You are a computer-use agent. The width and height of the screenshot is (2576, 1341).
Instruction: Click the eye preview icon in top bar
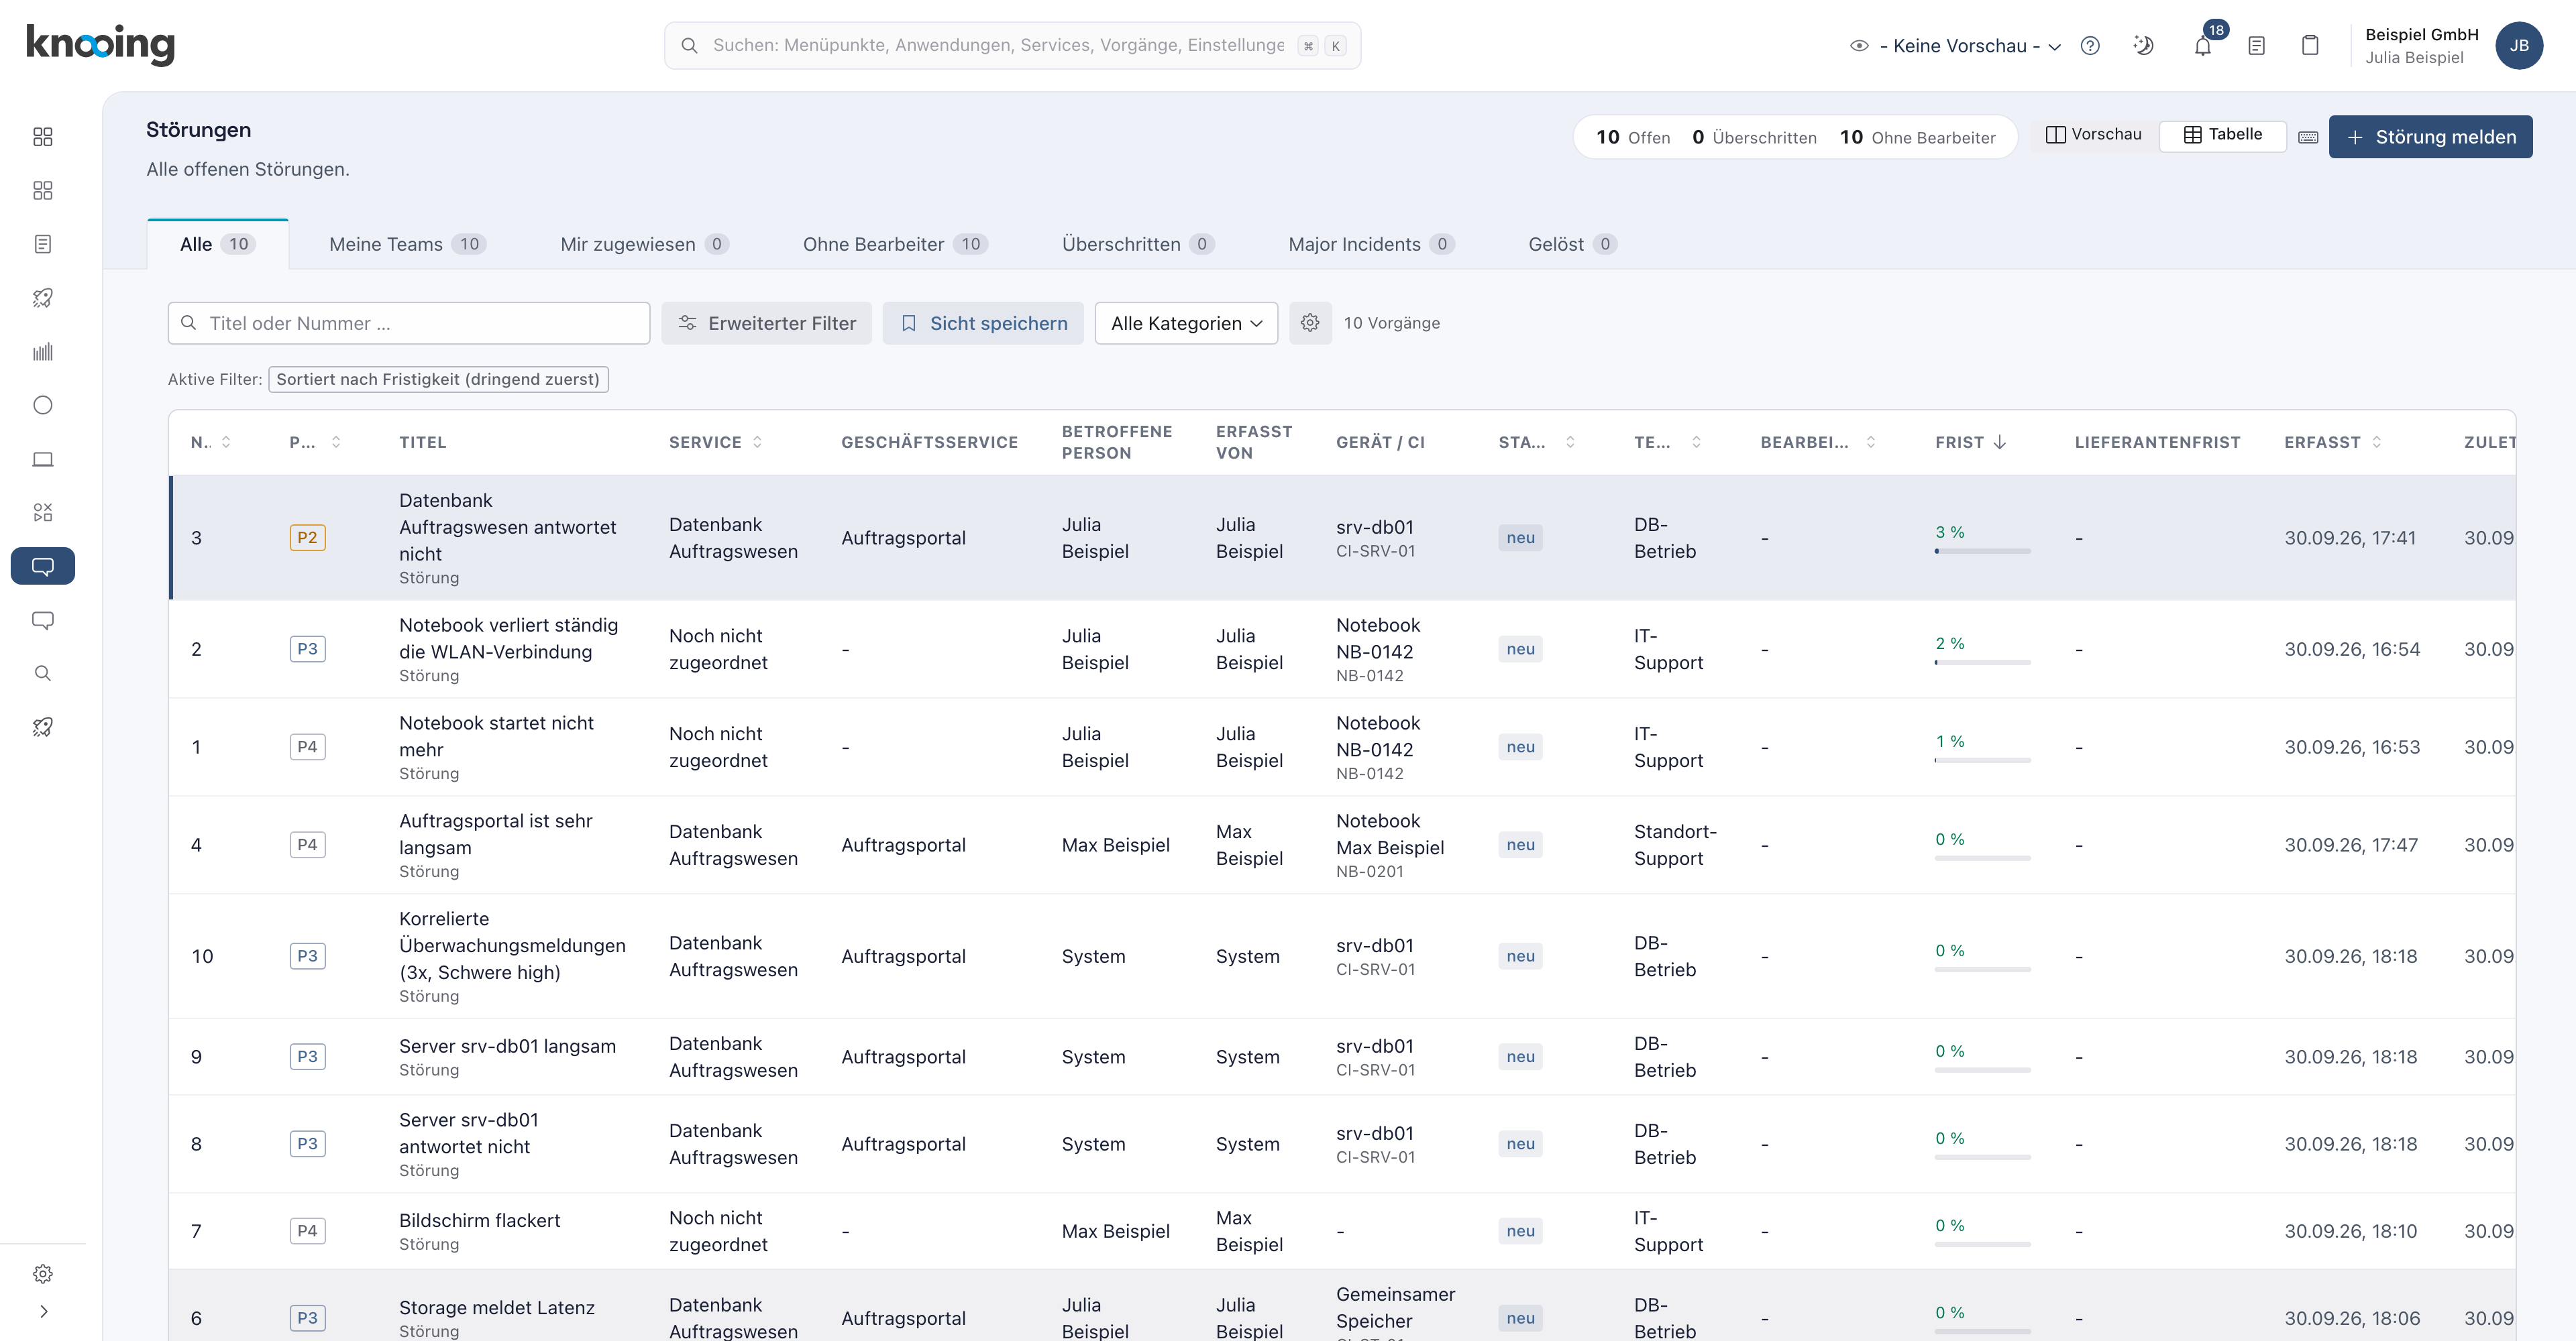[1859, 46]
